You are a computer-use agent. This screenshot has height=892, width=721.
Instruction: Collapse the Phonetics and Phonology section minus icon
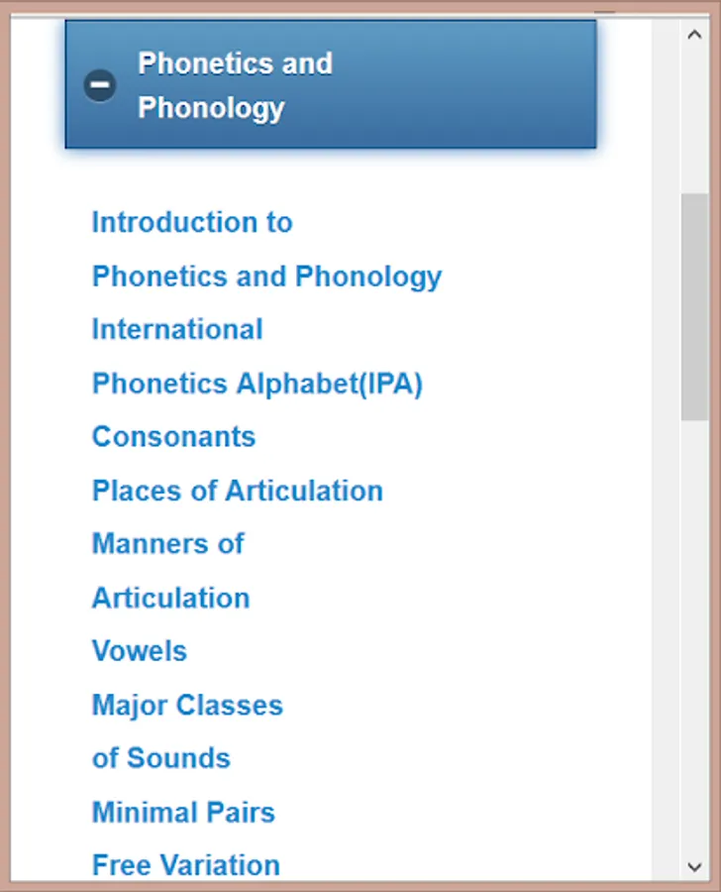pos(100,85)
